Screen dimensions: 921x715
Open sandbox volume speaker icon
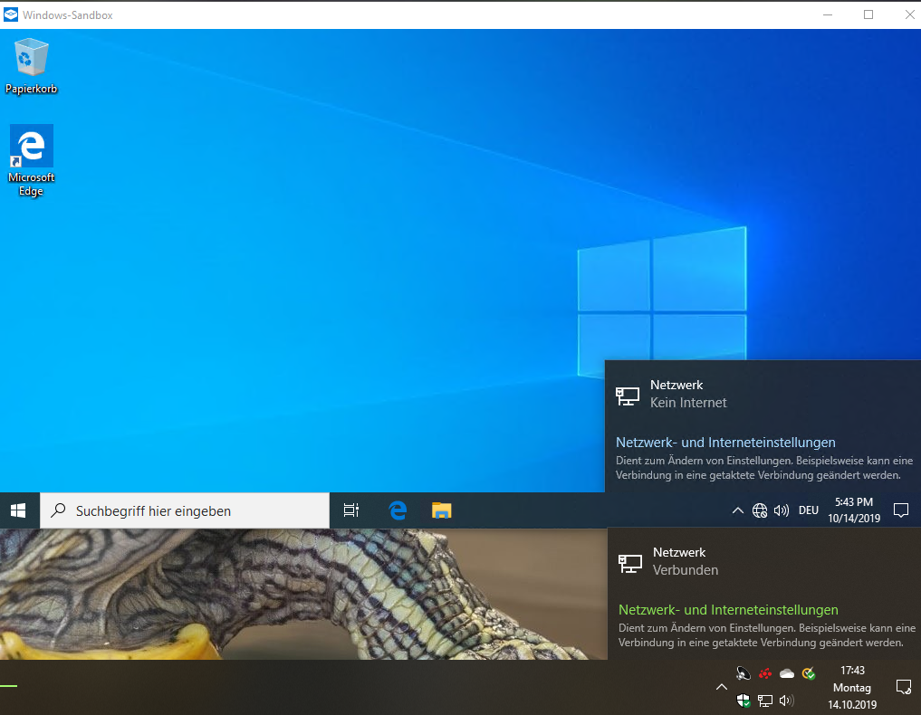coord(782,510)
